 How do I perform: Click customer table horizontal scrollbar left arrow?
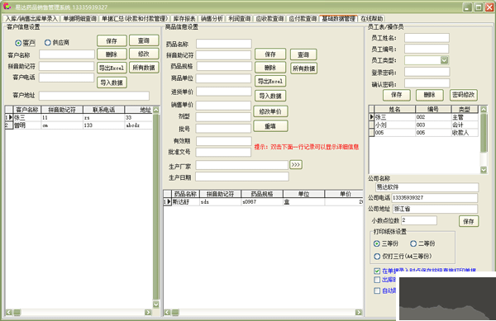click(x=8, y=312)
